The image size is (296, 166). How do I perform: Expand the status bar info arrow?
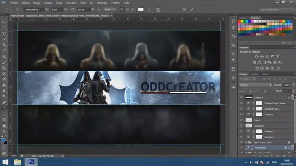63,156
